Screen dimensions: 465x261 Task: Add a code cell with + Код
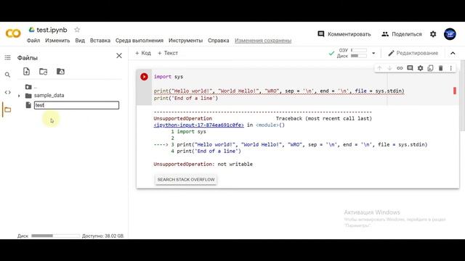coord(143,53)
